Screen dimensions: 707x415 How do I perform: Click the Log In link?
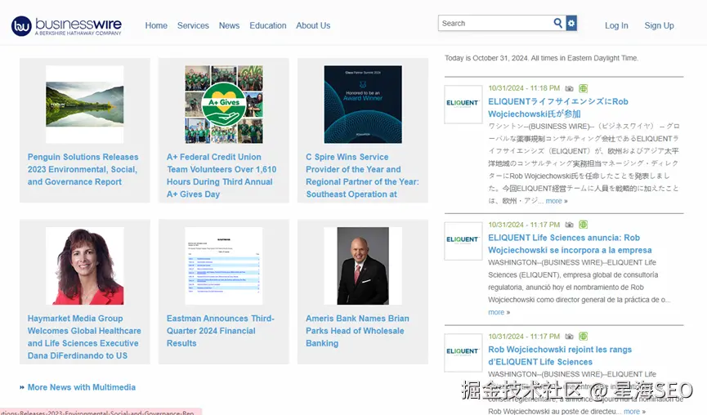point(616,25)
